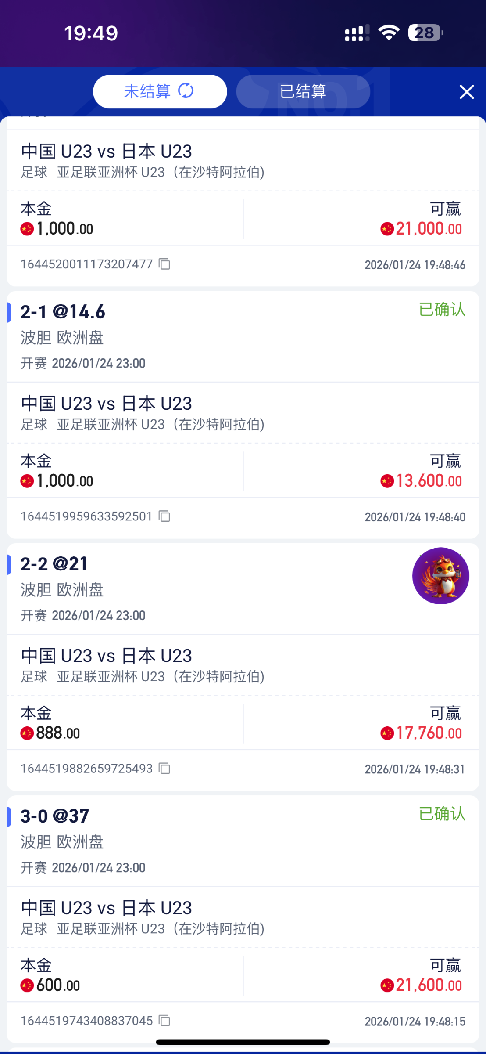The image size is (486, 1054).
Task: Tap the 13,600.00 potential win amount
Action: click(x=429, y=481)
